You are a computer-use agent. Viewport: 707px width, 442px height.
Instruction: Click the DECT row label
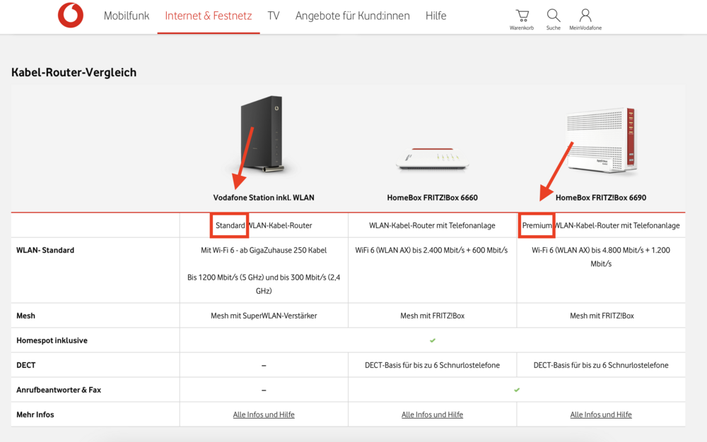[x=25, y=366]
